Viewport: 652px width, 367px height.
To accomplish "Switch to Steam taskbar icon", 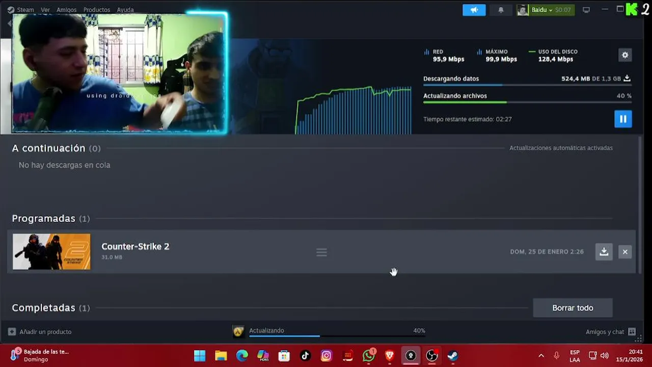I will pyautogui.click(x=453, y=355).
